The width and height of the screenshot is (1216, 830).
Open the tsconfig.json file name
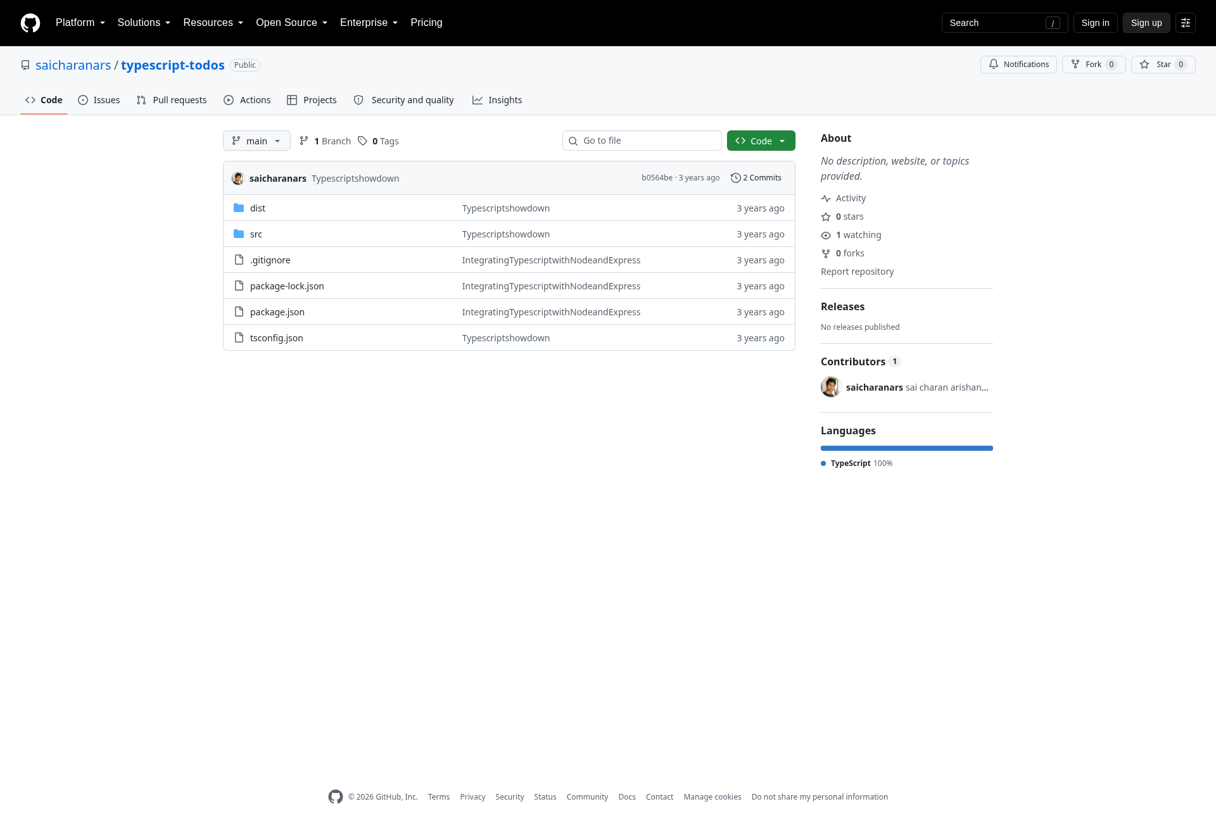coord(277,338)
